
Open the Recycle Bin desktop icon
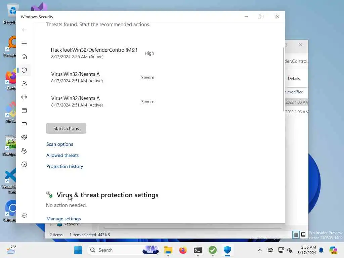click(10, 14)
